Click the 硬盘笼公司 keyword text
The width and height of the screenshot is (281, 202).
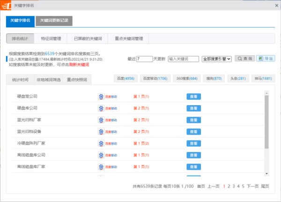tap(27, 96)
